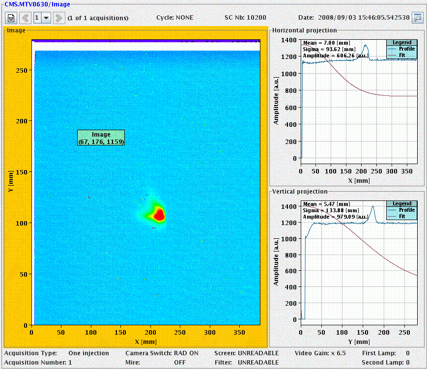The image size is (427, 369).
Task: Click the acquisition data file icon
Action: pyautogui.click(x=11, y=18)
